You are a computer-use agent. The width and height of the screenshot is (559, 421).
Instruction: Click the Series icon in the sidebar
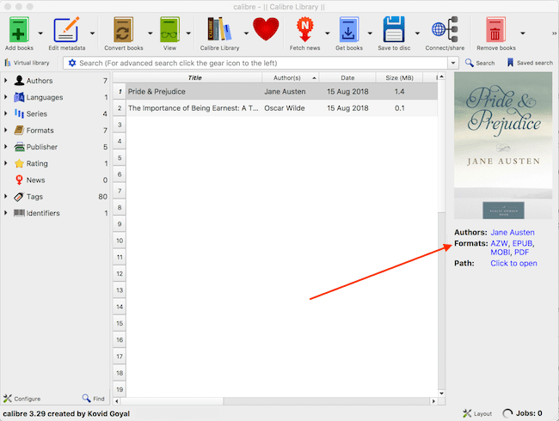click(x=19, y=113)
